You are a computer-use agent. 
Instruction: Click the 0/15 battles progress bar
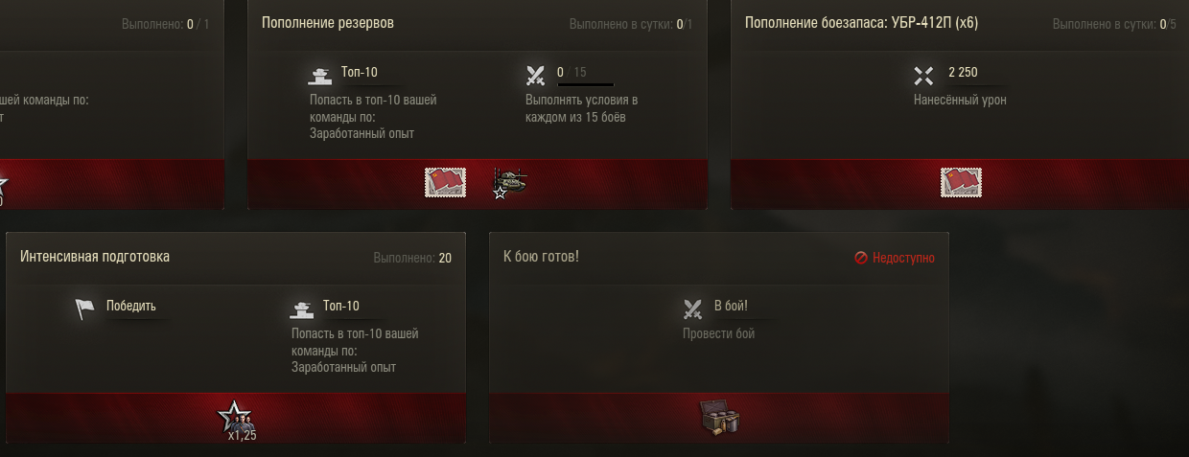pyautogui.click(x=586, y=85)
